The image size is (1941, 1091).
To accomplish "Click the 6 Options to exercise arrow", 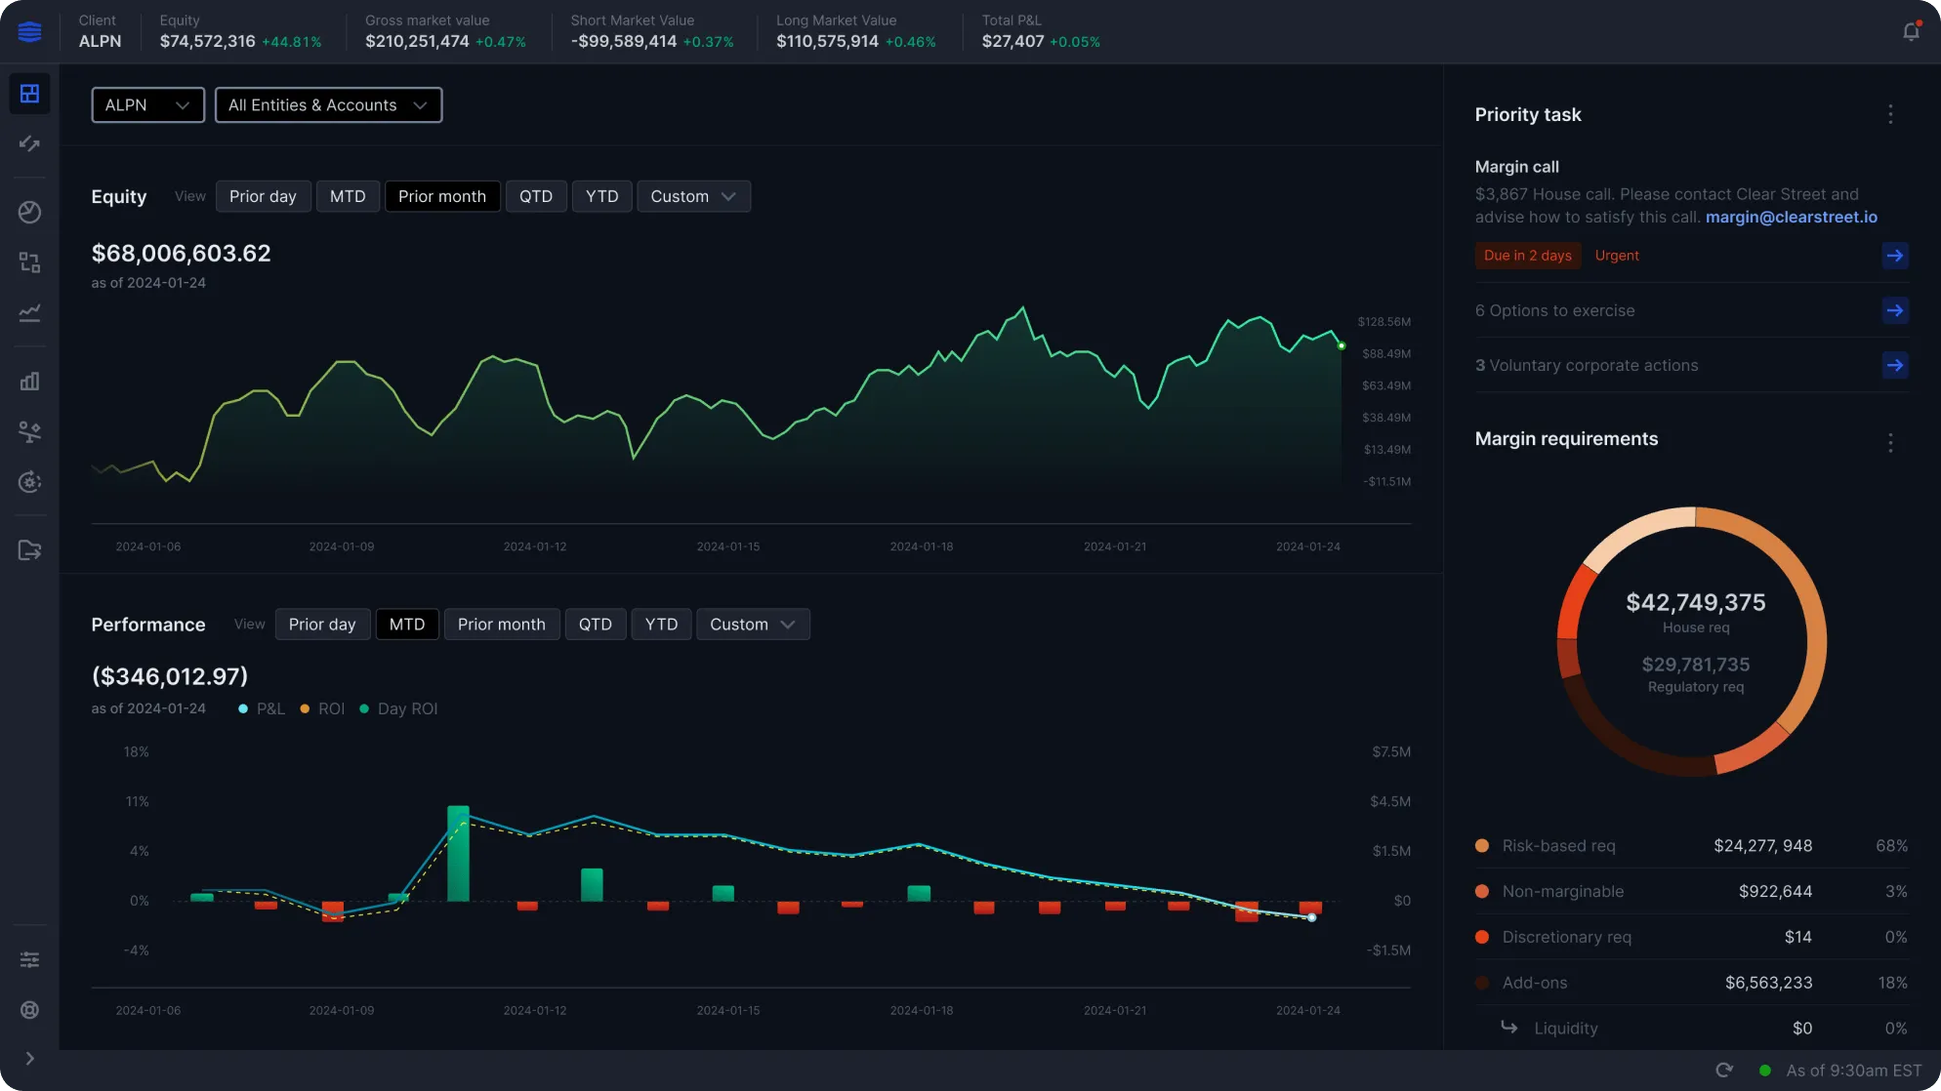I will pos(1894,310).
